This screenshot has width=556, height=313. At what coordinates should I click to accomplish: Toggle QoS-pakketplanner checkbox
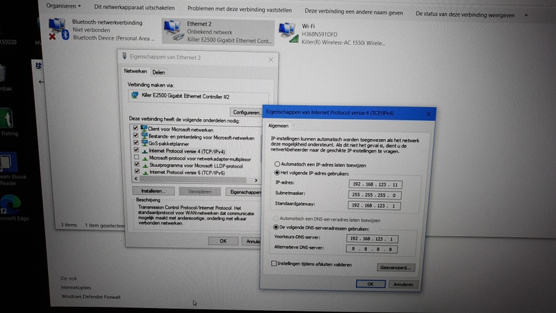coord(136,143)
